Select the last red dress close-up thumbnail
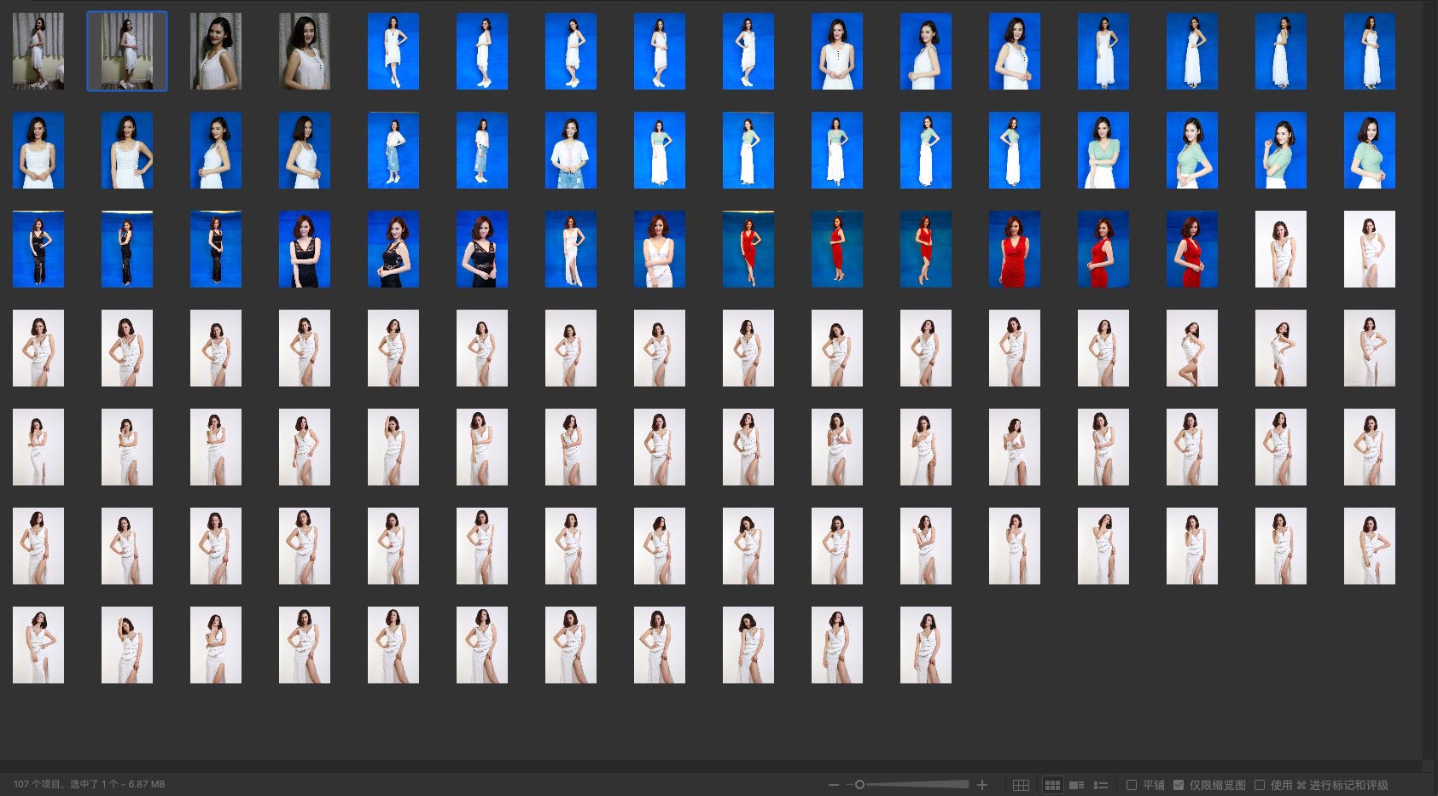The image size is (1438, 796). tap(1192, 249)
